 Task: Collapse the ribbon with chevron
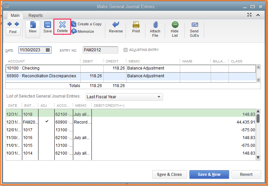(x=258, y=15)
